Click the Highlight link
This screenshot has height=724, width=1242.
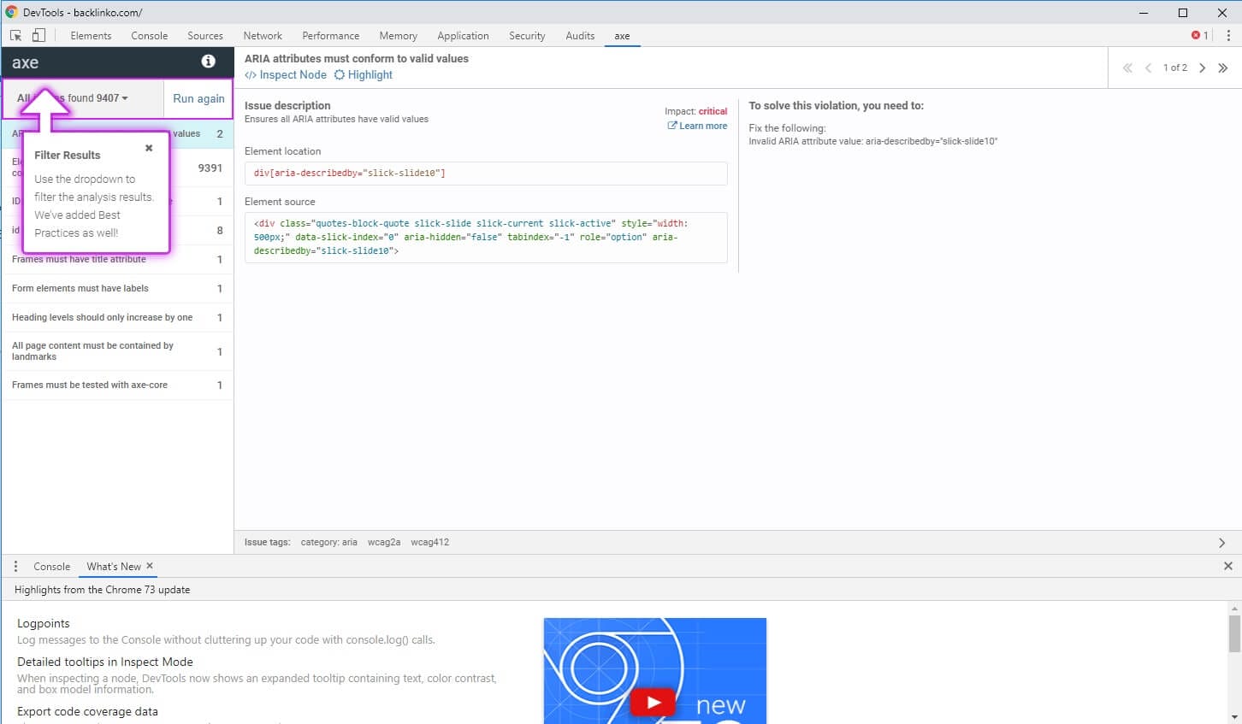(x=364, y=75)
